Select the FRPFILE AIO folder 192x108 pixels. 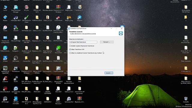(37, 9)
